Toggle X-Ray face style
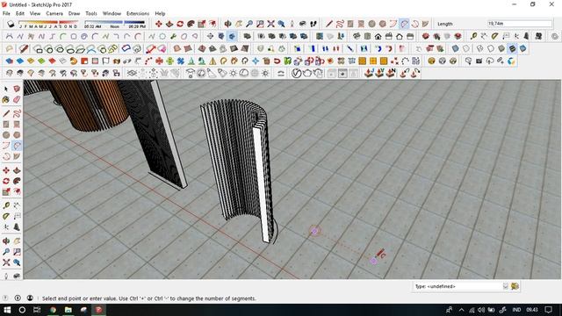This screenshot has width=562, height=316. click(x=455, y=48)
